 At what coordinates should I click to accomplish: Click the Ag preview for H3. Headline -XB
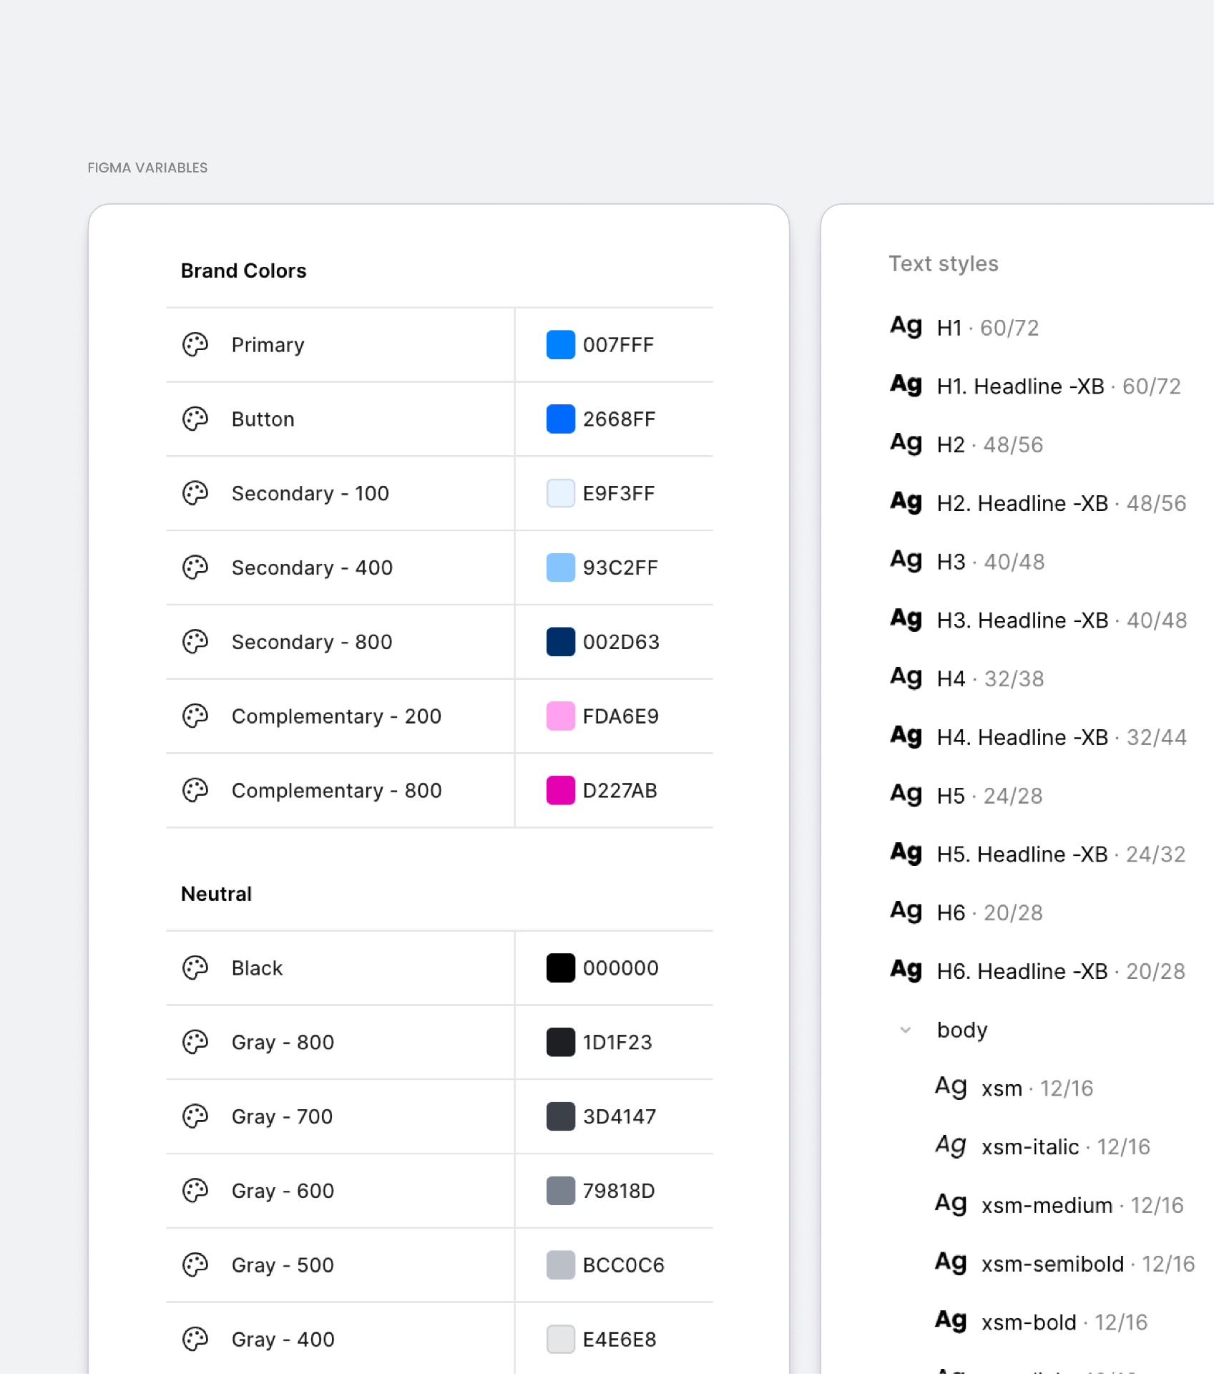(906, 620)
